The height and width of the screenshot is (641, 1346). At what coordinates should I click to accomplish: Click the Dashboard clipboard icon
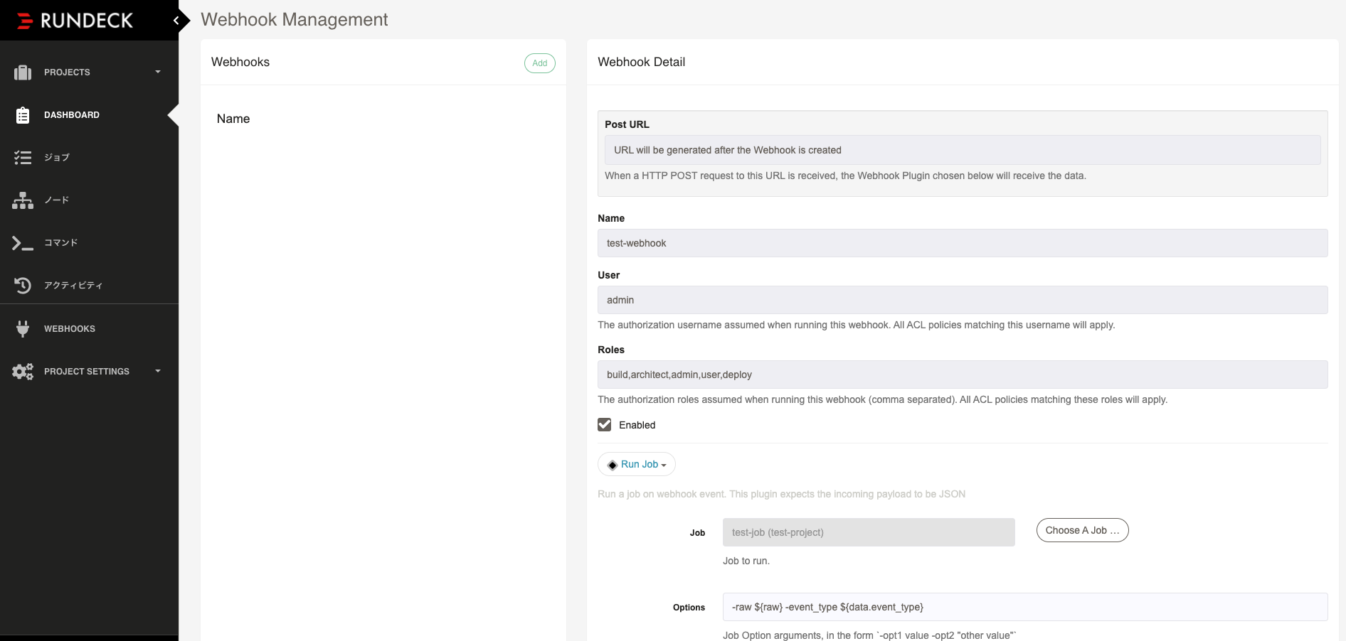click(x=23, y=115)
